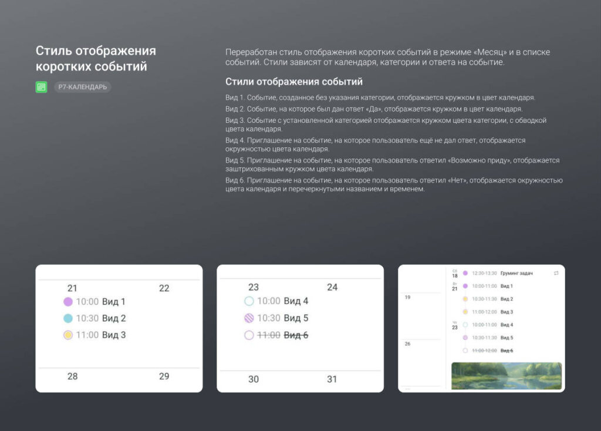The width and height of the screenshot is (601, 431).
Task: Click the blue circle next to Вид 2 at 10:30
Action: coord(67,318)
